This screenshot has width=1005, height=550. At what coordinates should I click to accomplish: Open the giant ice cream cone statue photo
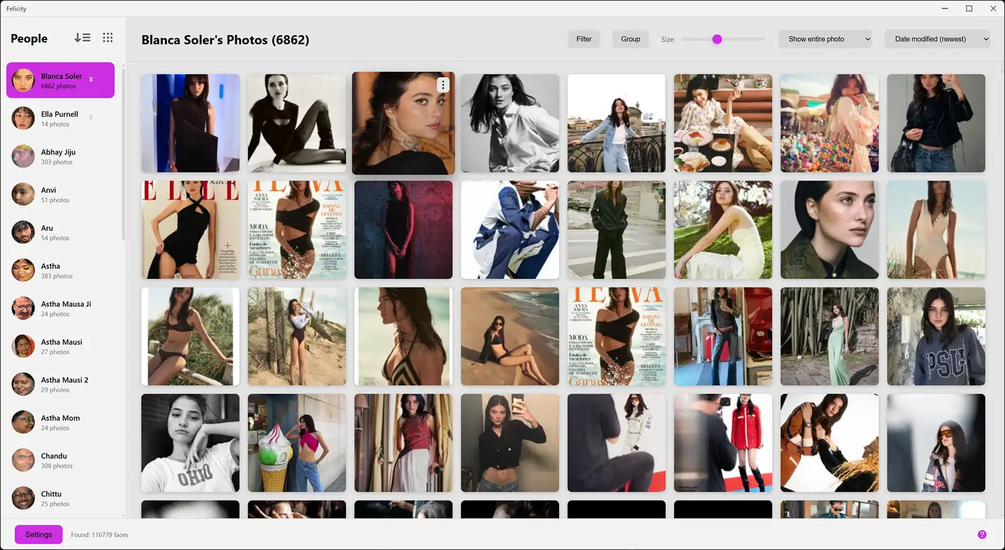tap(296, 443)
